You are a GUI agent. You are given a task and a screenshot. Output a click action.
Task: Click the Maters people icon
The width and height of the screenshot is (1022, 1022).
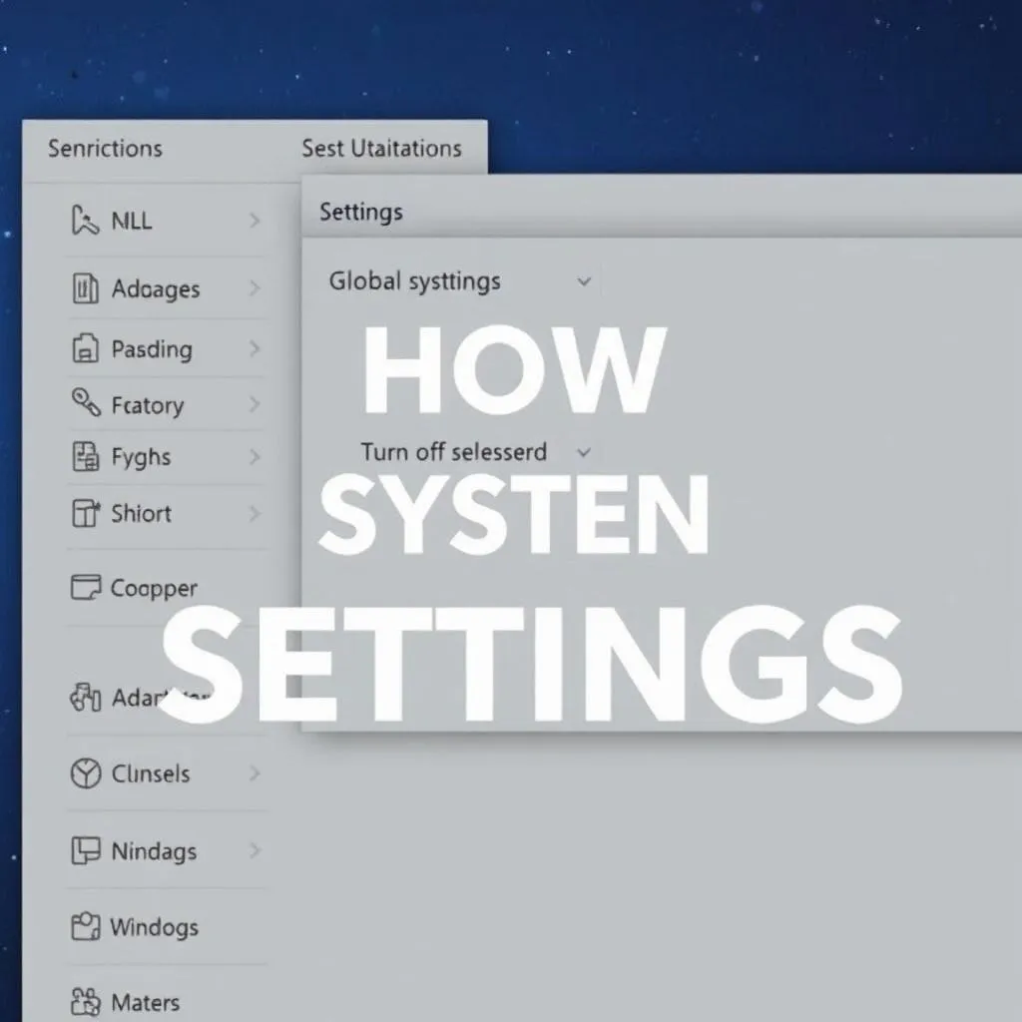86,1002
